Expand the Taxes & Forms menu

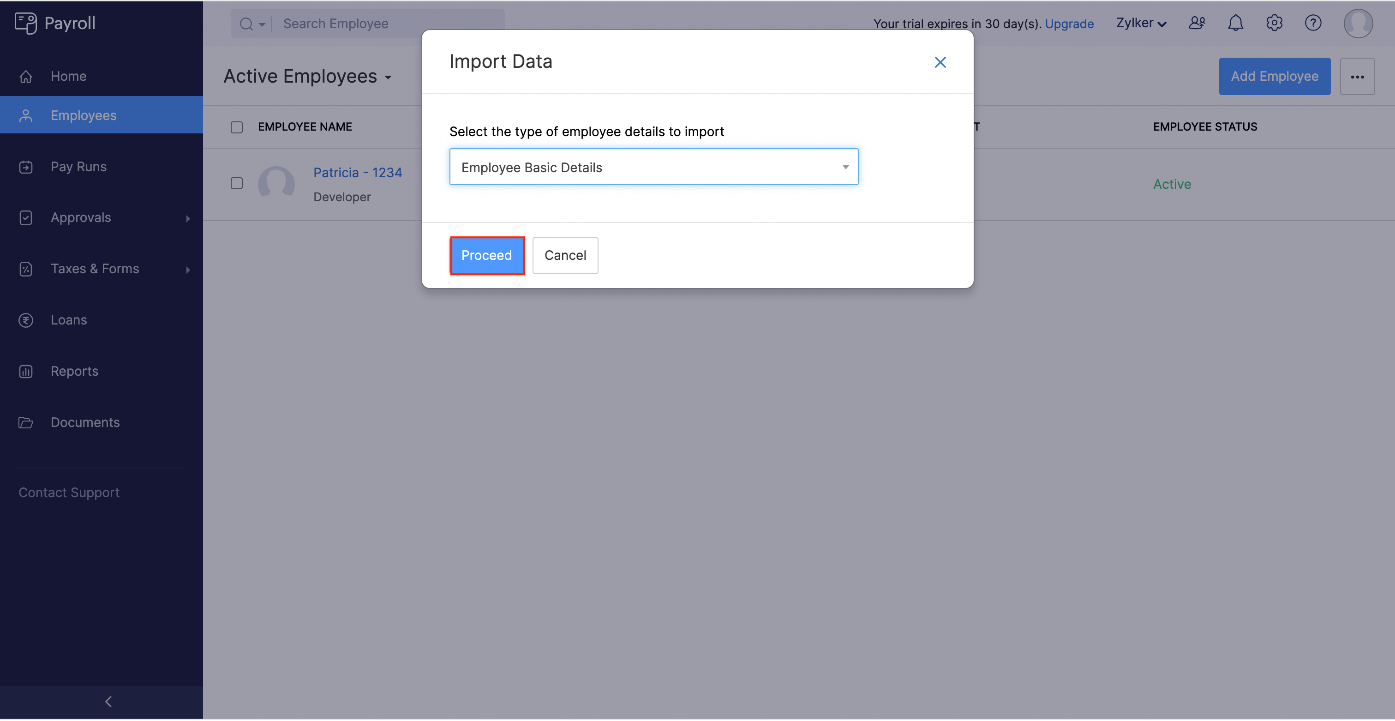(x=95, y=268)
